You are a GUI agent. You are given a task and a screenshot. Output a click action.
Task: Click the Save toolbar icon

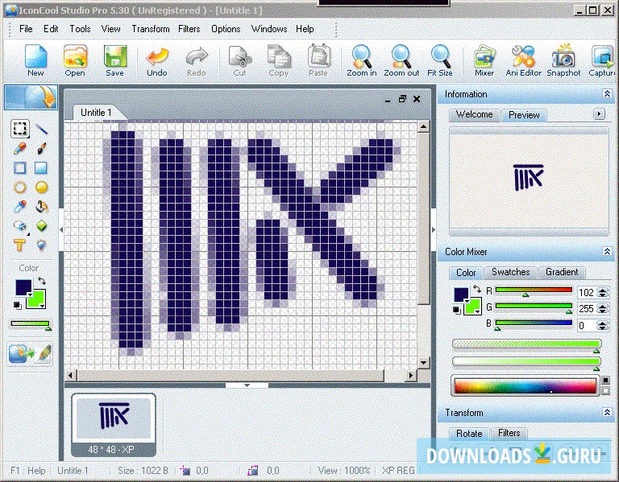click(x=115, y=60)
